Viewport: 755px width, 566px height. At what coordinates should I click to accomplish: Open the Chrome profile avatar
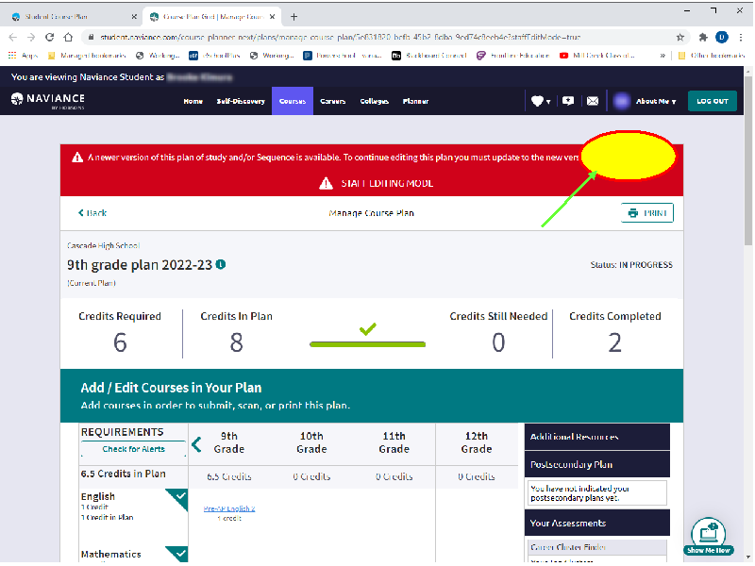(721, 37)
